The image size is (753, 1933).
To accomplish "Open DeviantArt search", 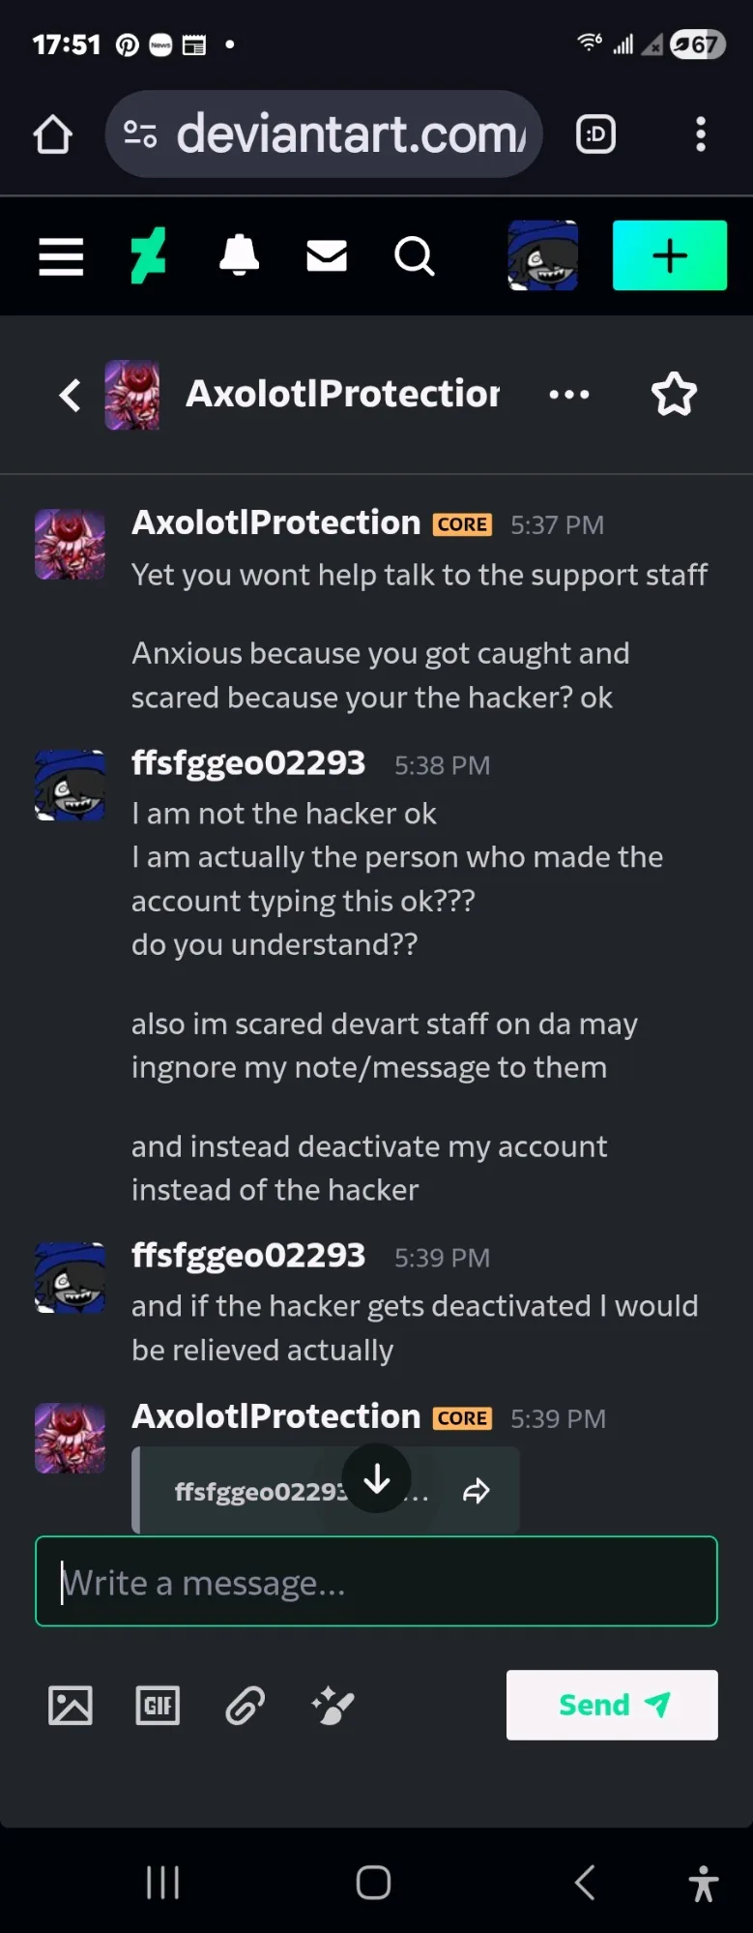I will (414, 256).
